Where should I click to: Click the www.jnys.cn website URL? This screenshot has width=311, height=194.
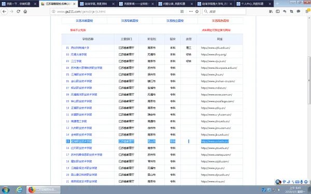point(213,168)
